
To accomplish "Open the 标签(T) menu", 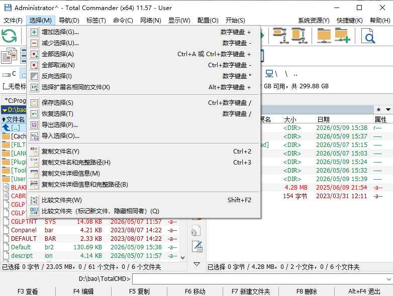I will pos(96,20).
